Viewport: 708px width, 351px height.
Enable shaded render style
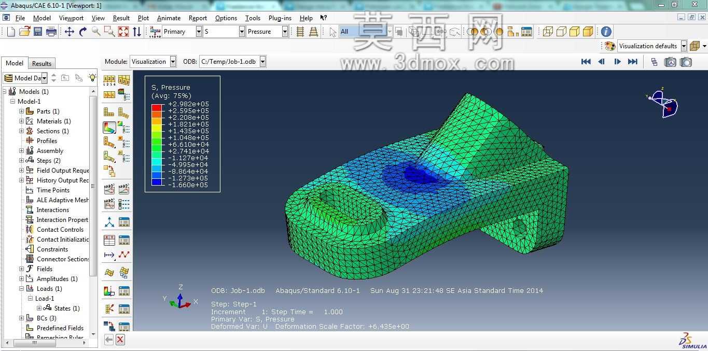coord(588,32)
